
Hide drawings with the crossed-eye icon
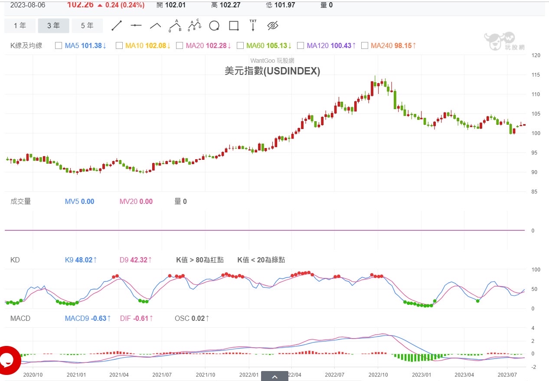(x=272, y=26)
